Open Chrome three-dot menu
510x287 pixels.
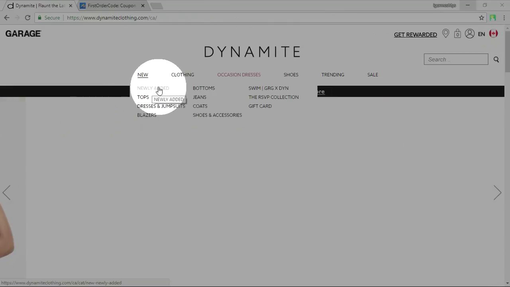(504, 18)
